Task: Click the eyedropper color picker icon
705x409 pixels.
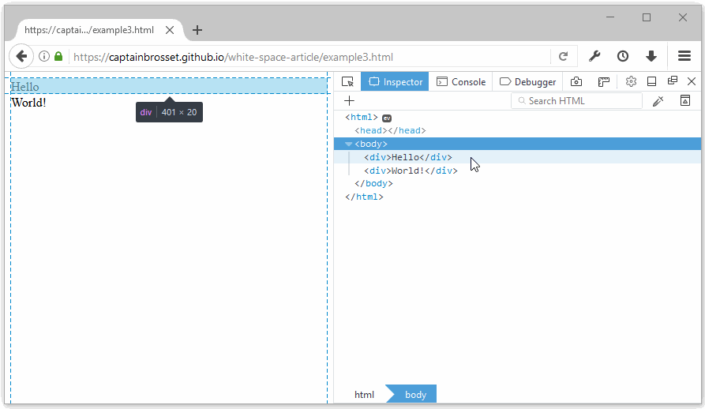Action: [658, 100]
